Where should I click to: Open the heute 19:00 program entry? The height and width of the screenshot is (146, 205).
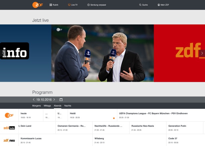click(31, 115)
